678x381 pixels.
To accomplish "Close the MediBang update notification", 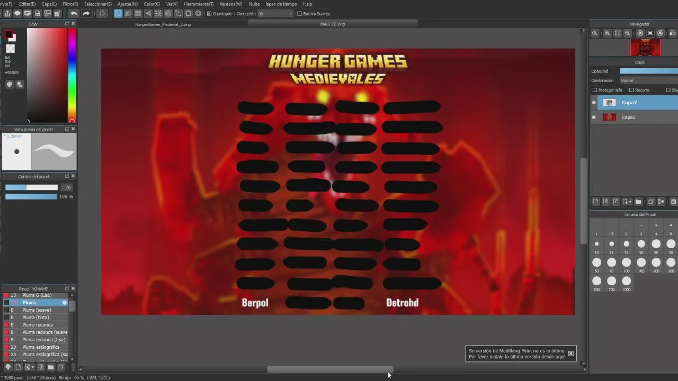I will click(570, 353).
